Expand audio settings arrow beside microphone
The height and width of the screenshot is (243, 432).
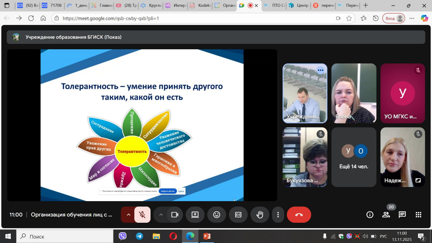coord(128,215)
